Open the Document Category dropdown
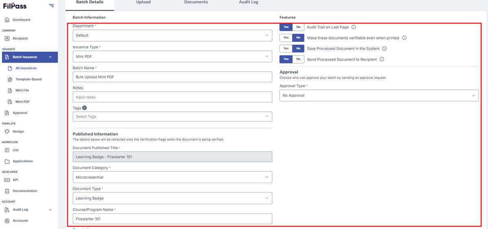 (x=172, y=177)
